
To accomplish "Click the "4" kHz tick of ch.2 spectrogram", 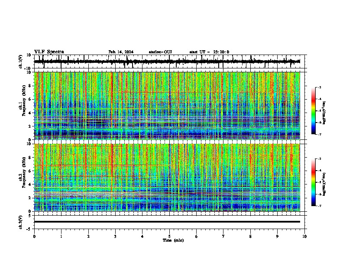I will click(x=30, y=184).
